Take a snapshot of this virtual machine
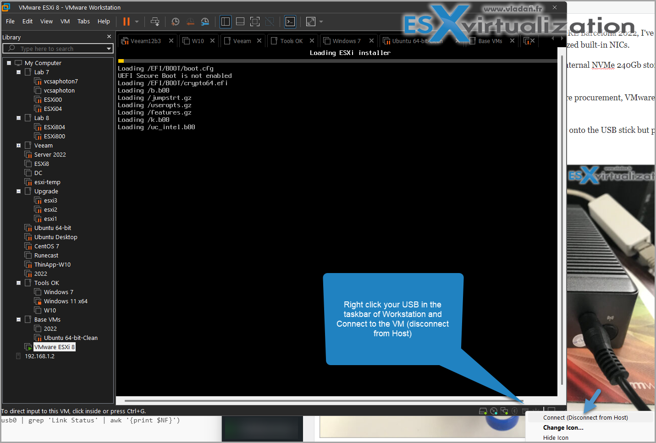This screenshot has width=656, height=443. [175, 22]
